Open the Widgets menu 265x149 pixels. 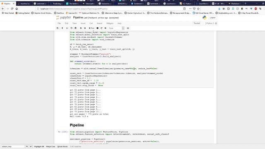click(110, 23)
